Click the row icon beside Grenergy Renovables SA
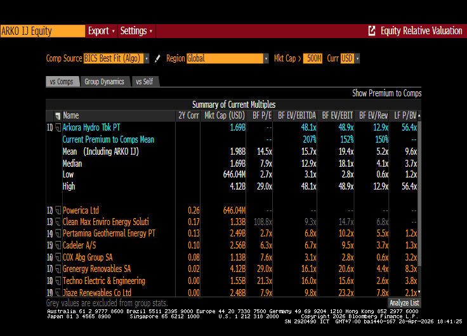 point(58,269)
